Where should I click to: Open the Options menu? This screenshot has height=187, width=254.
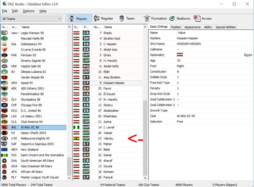click(28, 11)
